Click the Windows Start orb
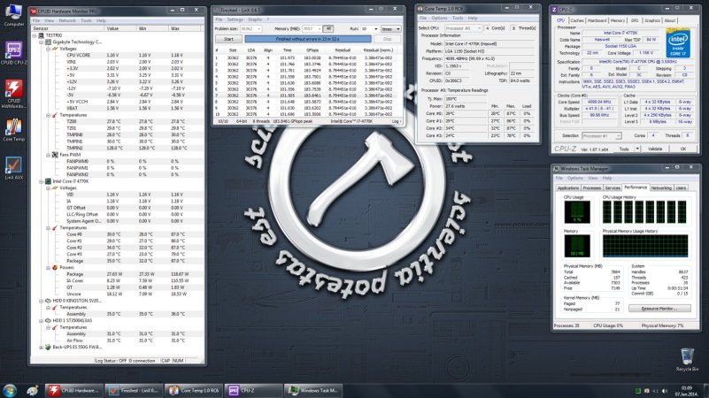This screenshot has width=709, height=398. pyautogui.click(x=10, y=390)
